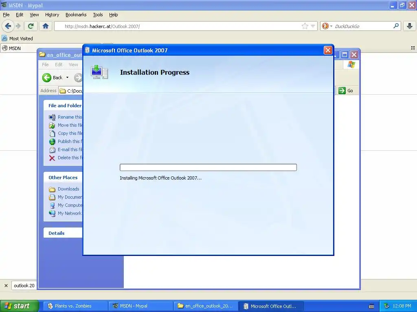Open the browser downloads arrow button
This screenshot has width=417, height=312.
tap(410, 26)
